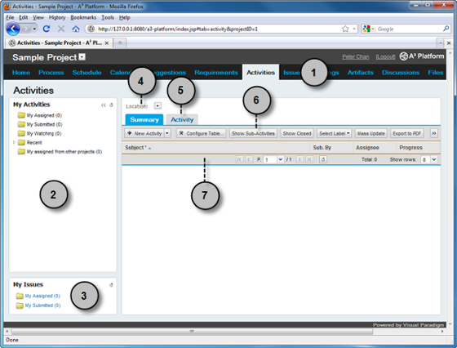Go to first page of table
457x348 pixels.
coord(239,159)
